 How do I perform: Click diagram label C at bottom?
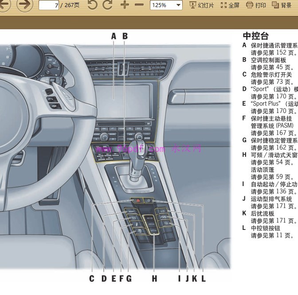tap(92, 279)
